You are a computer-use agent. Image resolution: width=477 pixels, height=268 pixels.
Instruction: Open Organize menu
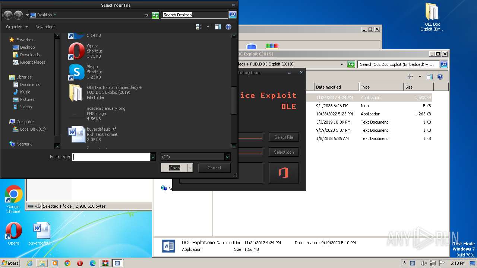click(17, 27)
